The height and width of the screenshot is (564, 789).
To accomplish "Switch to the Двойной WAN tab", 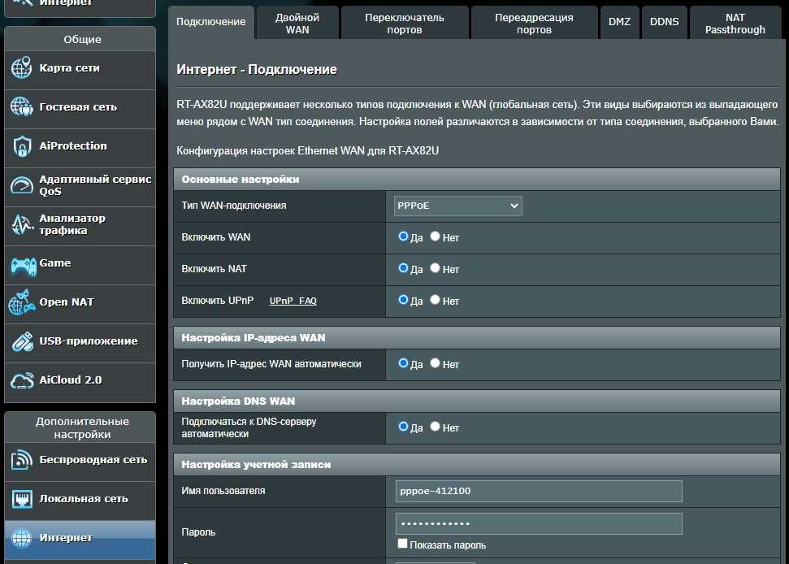I will coord(297,23).
